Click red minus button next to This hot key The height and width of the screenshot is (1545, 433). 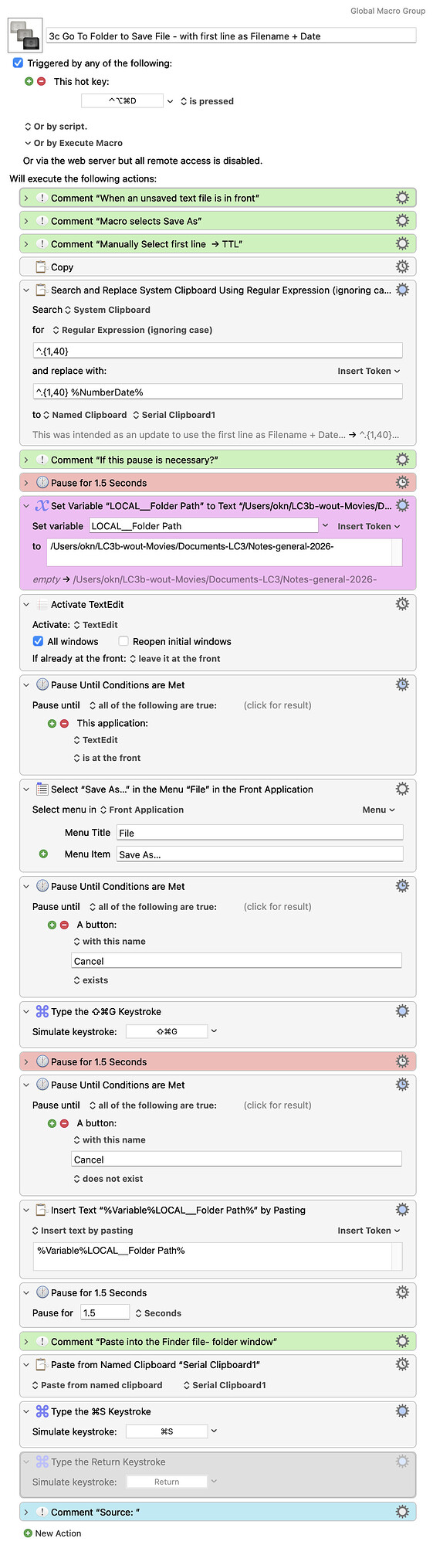(x=42, y=81)
